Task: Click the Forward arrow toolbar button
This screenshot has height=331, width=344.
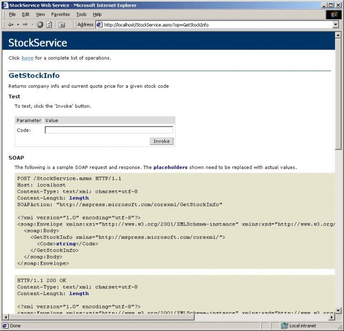Action: pos(25,24)
